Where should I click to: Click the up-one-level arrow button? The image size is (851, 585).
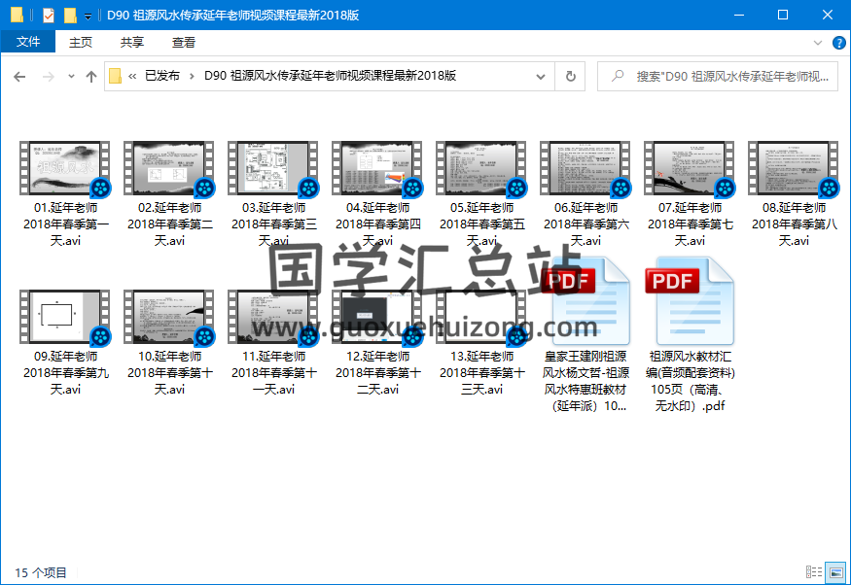(91, 77)
